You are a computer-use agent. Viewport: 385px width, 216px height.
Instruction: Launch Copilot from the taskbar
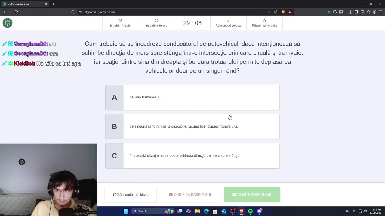[189, 211]
